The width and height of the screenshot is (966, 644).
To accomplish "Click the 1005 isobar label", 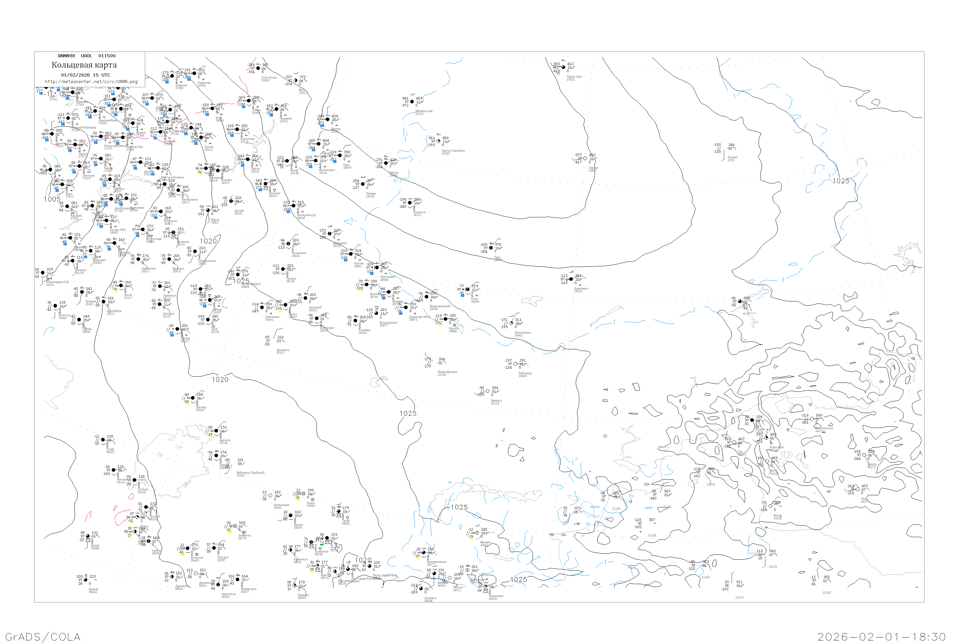I will pyautogui.click(x=52, y=200).
